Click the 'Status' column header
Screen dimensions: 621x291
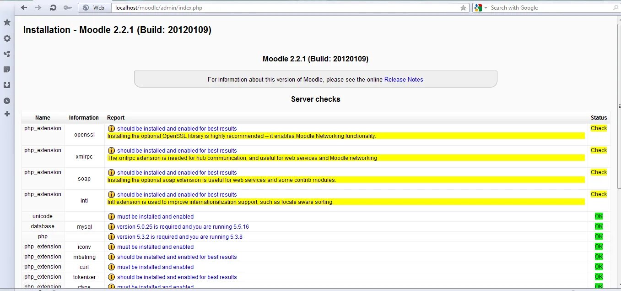point(599,118)
